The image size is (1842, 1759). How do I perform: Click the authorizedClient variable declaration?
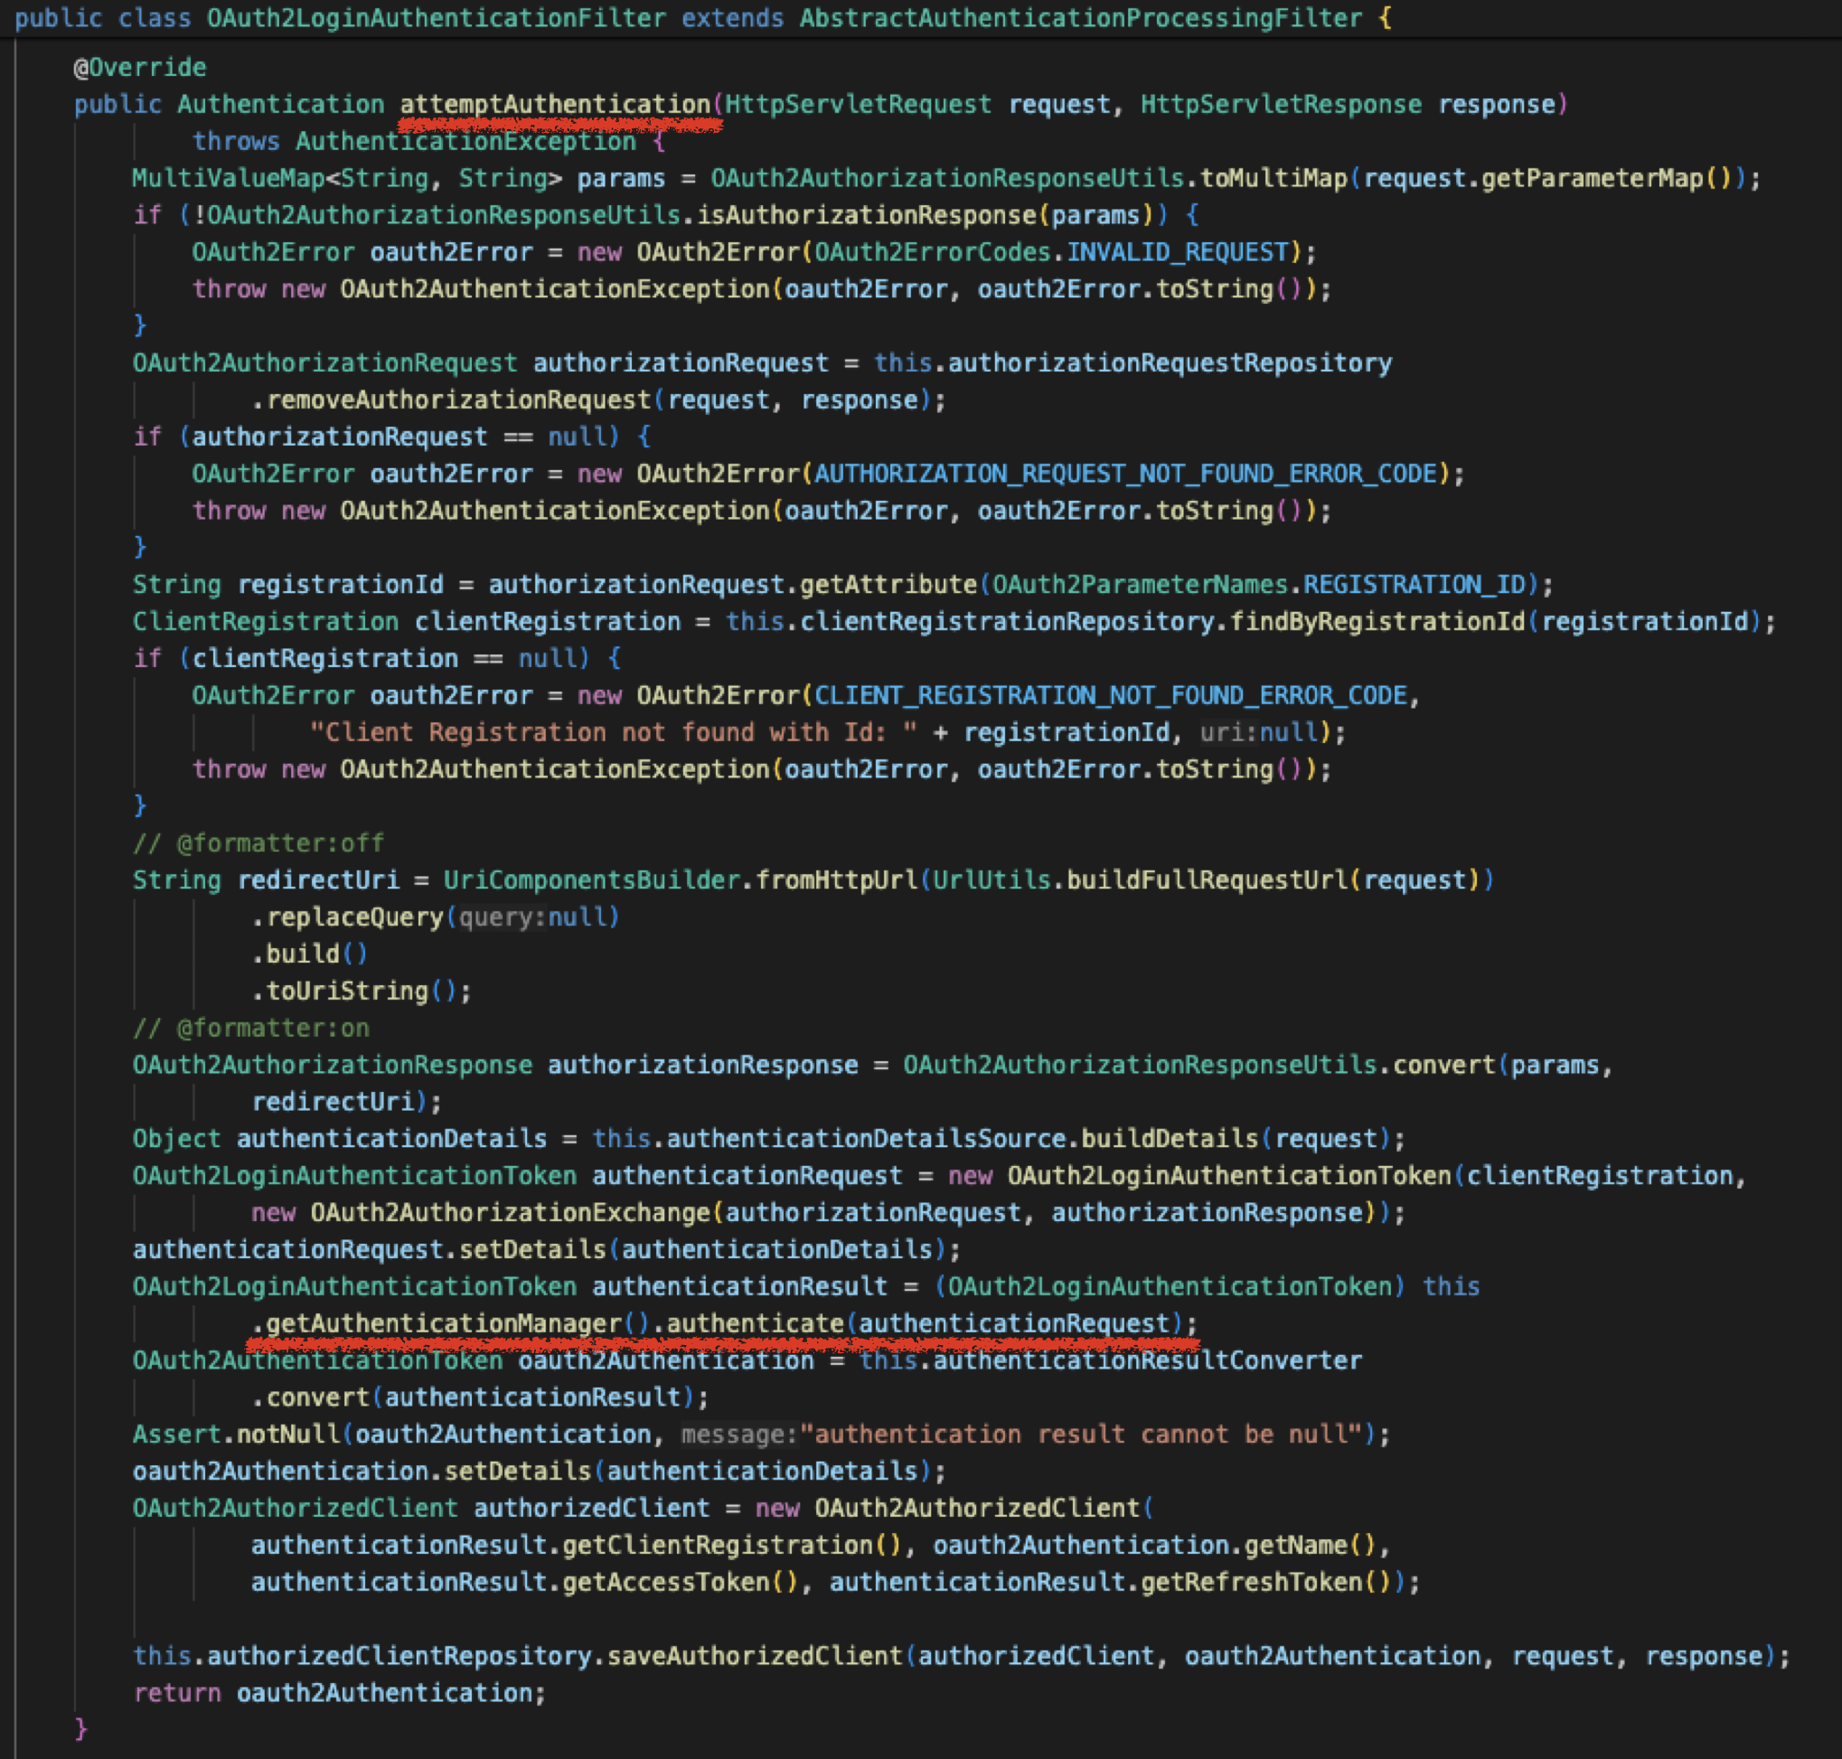pyautogui.click(x=591, y=1508)
